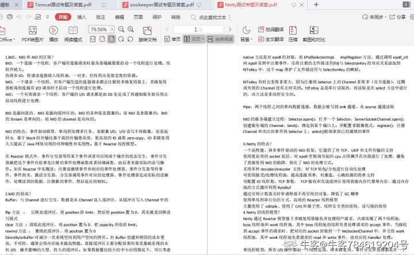Undo the last action
The width and height of the screenshot is (414, 255).
point(19,17)
